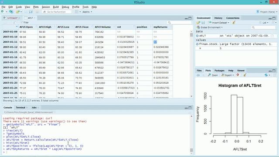Click the load workspace folder icon in Environment
The height and width of the screenshot is (157, 279).
[x=198, y=23]
